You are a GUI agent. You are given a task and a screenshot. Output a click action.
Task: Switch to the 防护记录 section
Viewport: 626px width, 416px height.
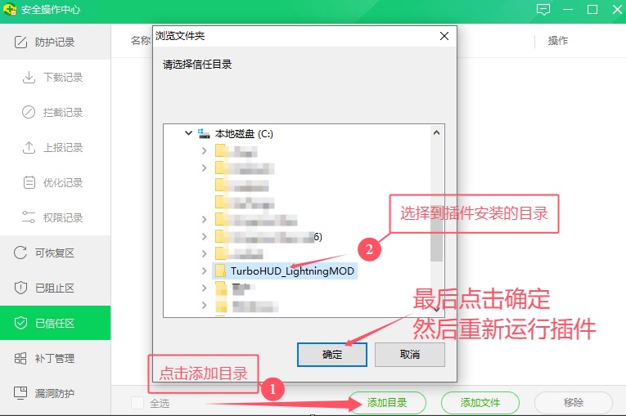pos(55,42)
